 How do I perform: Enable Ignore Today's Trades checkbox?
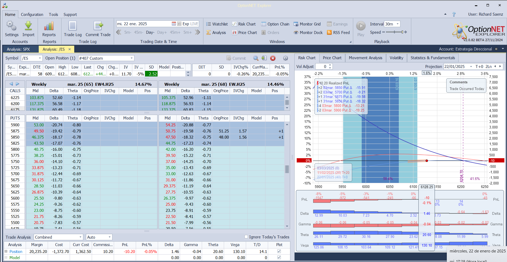click(246, 237)
